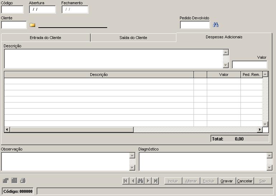This screenshot has width=276, height=196.
Task: Jump to last record button
Action: pos(156,181)
